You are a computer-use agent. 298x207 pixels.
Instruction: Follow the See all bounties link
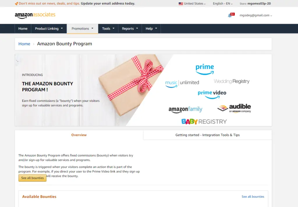point(253,197)
